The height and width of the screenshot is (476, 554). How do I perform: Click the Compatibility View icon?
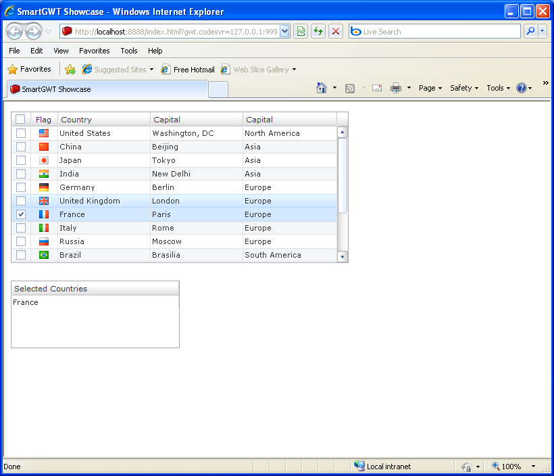point(301,32)
